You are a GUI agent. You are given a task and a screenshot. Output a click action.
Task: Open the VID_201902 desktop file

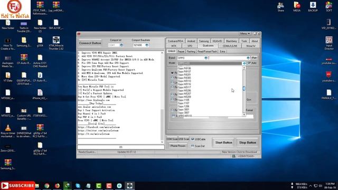coord(328,24)
